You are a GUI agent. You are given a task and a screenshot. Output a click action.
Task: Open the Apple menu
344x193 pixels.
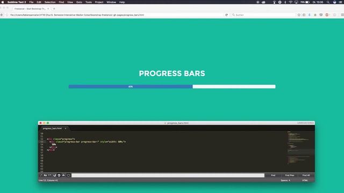[3, 2]
